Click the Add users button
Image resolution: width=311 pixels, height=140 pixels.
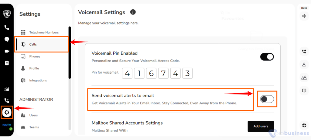click(x=261, y=126)
